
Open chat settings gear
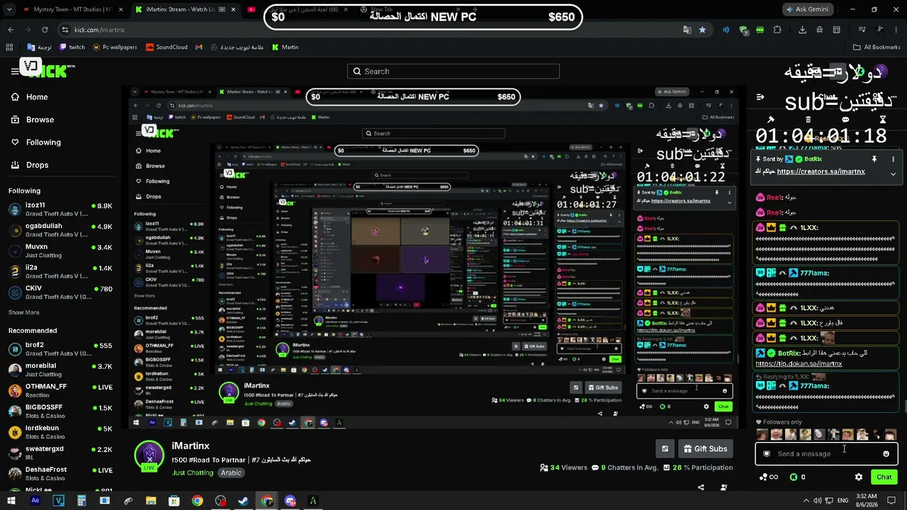pyautogui.click(x=859, y=477)
